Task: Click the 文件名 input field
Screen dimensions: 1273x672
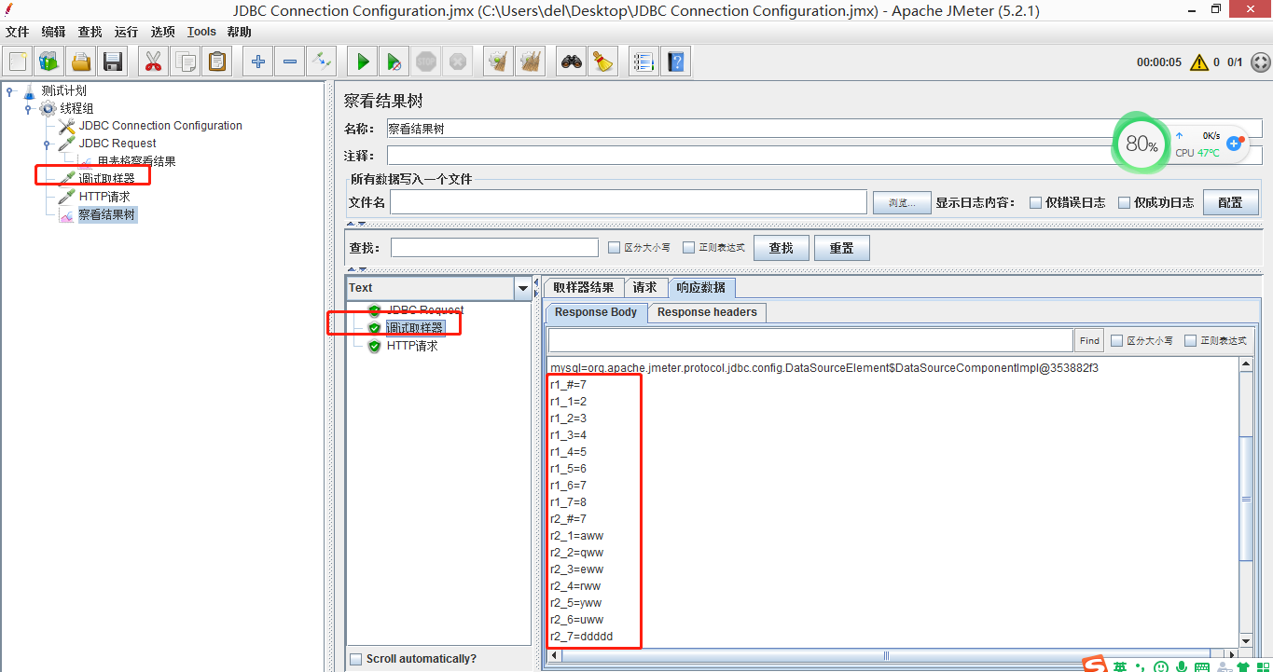Action: [x=629, y=202]
